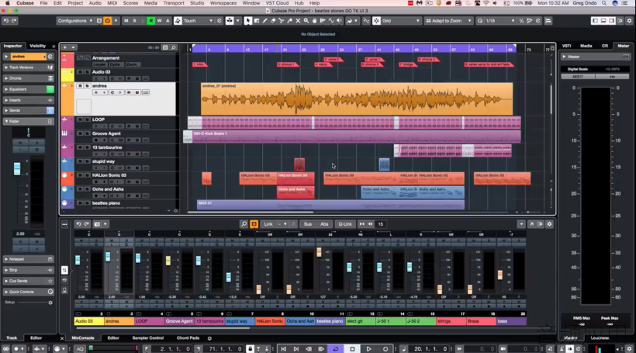
Task: Select the elect gtr channel label
Action: point(360,321)
